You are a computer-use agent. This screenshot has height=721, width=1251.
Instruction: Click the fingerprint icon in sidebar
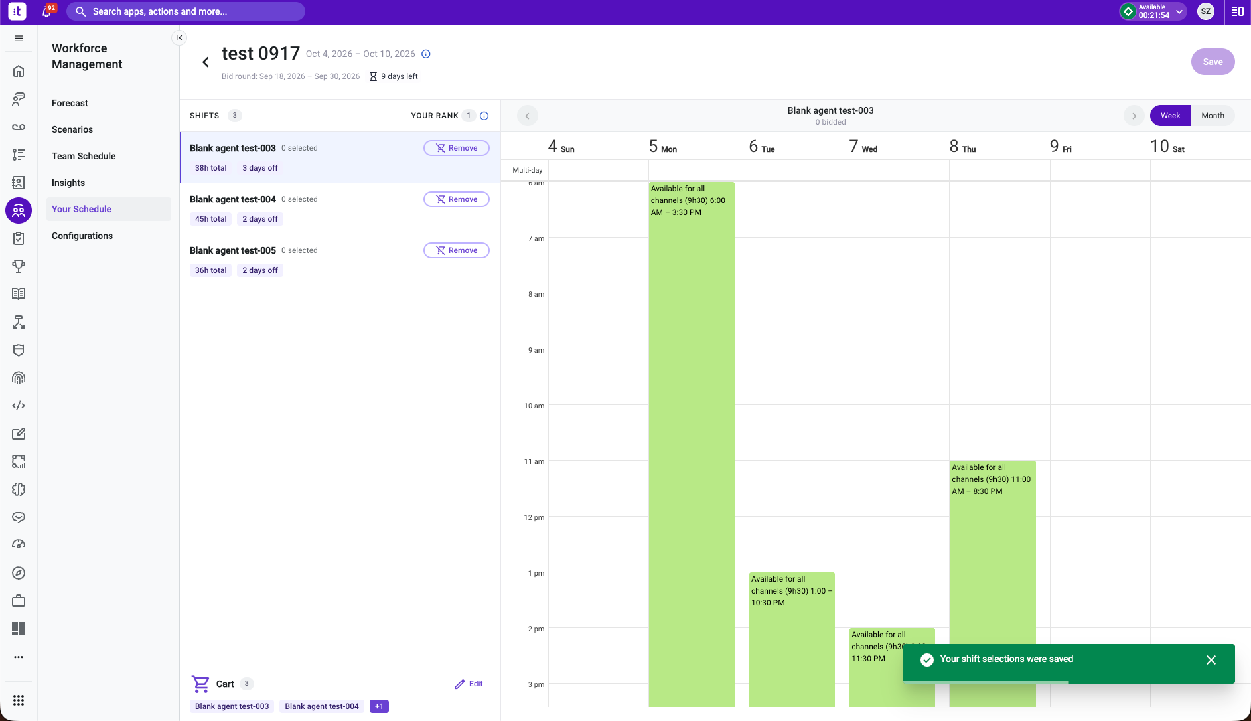19,378
